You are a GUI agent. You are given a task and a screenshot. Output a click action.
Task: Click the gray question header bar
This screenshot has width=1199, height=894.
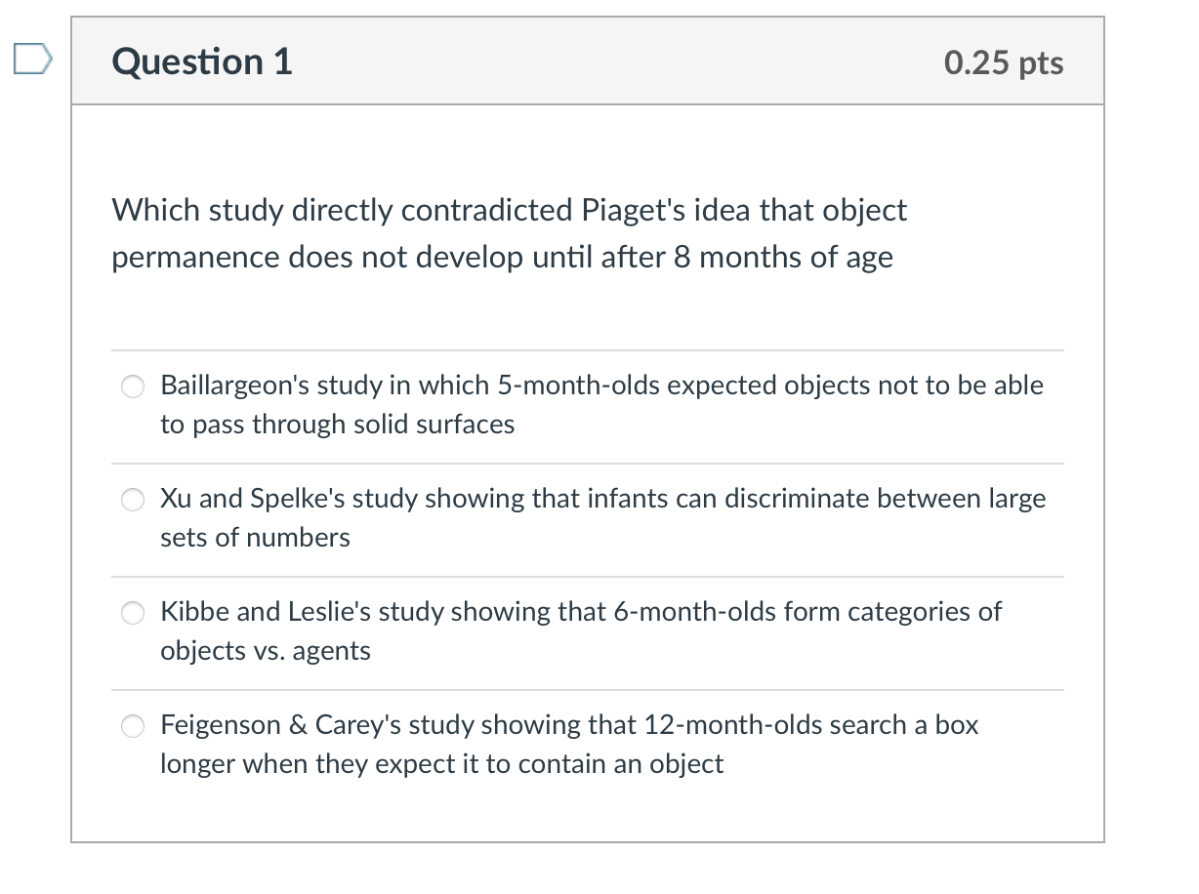[x=588, y=61]
